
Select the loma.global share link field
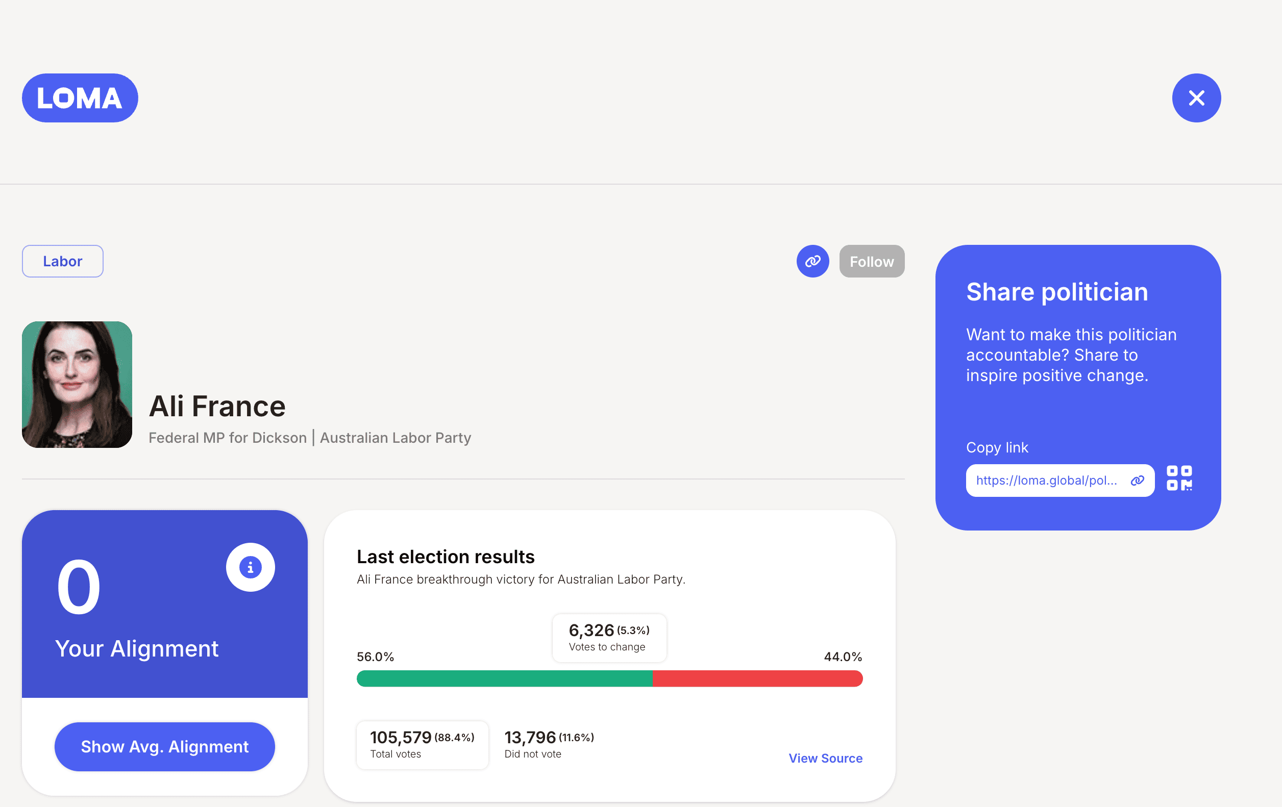point(1046,481)
